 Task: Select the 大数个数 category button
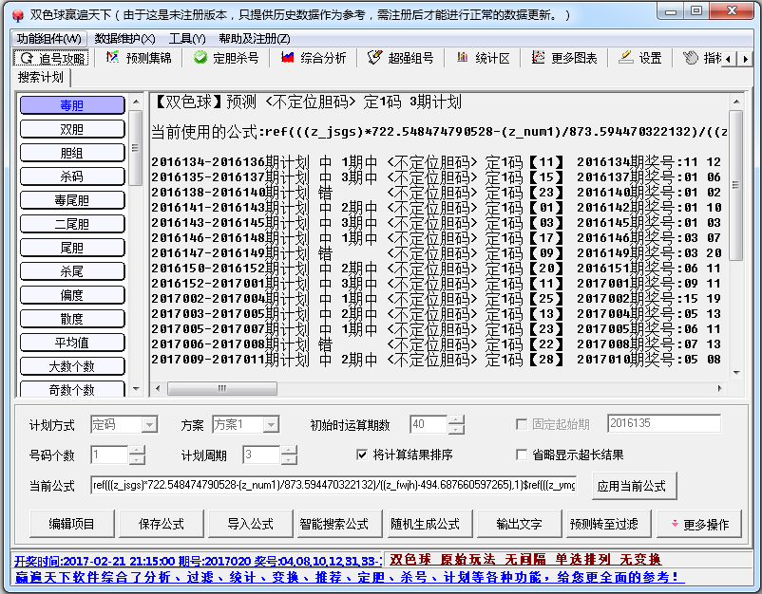tap(72, 366)
